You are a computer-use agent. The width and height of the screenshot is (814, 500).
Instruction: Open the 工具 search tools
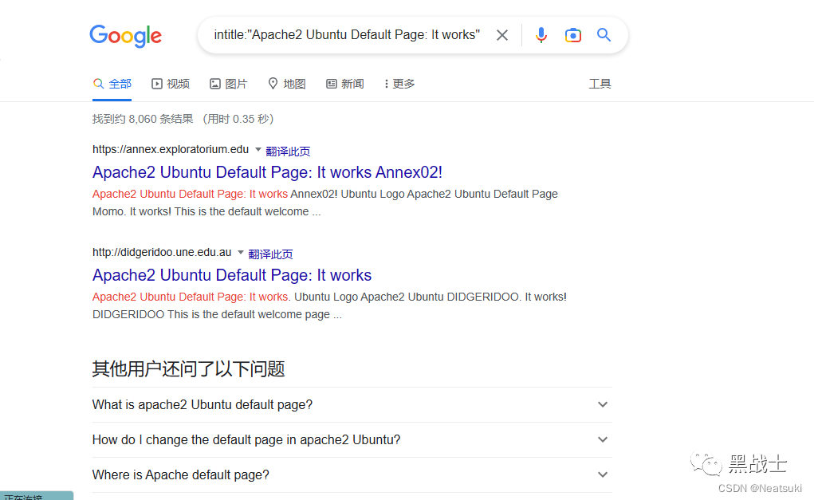(x=600, y=84)
